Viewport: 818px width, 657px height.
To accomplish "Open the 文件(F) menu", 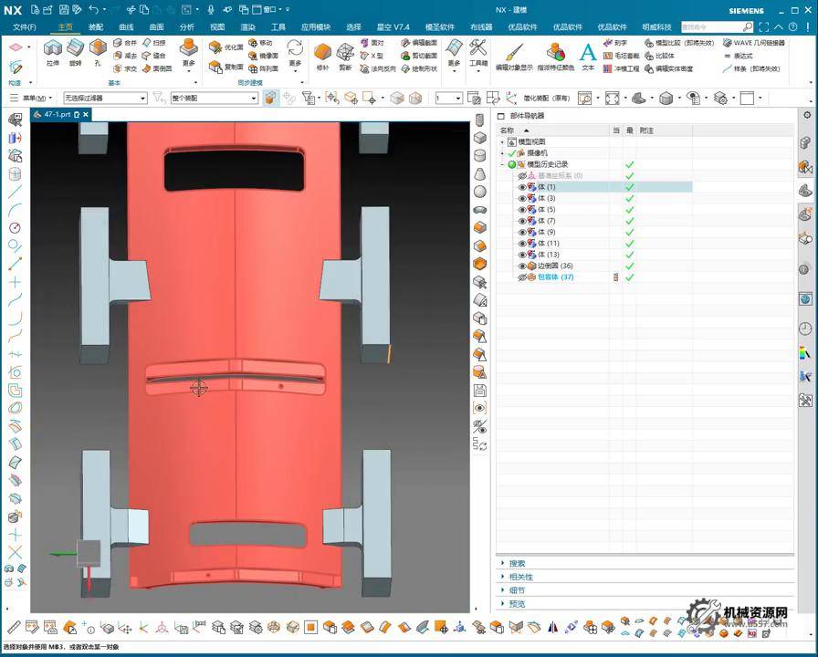I will (25, 27).
